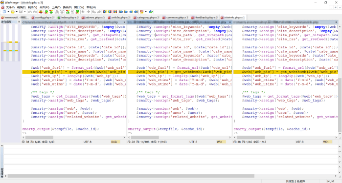Click middle pane scroll-left arrow
The image size is (342, 183).
pos(129,137)
